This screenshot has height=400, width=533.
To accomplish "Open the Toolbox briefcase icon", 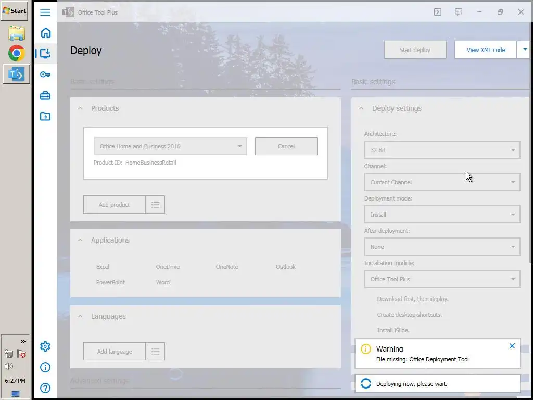I will tap(45, 96).
